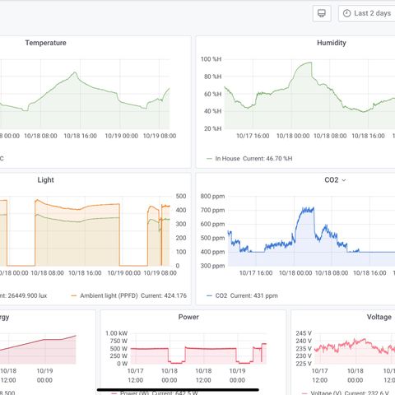Image resolution: width=395 pixels, height=395 pixels.
Task: Click 10/18 16:00 time label in Temperature panel
Action: [x=80, y=136]
